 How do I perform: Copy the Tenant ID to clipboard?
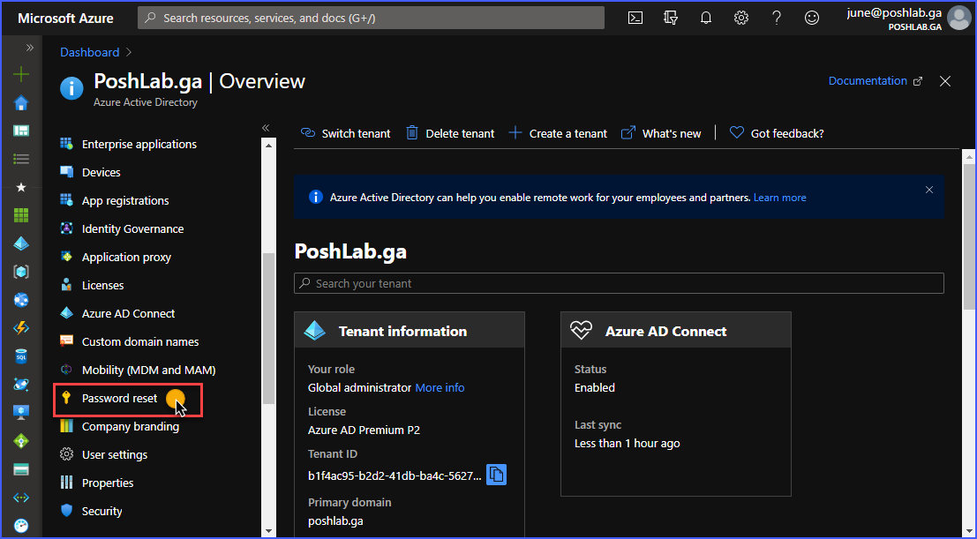(496, 475)
